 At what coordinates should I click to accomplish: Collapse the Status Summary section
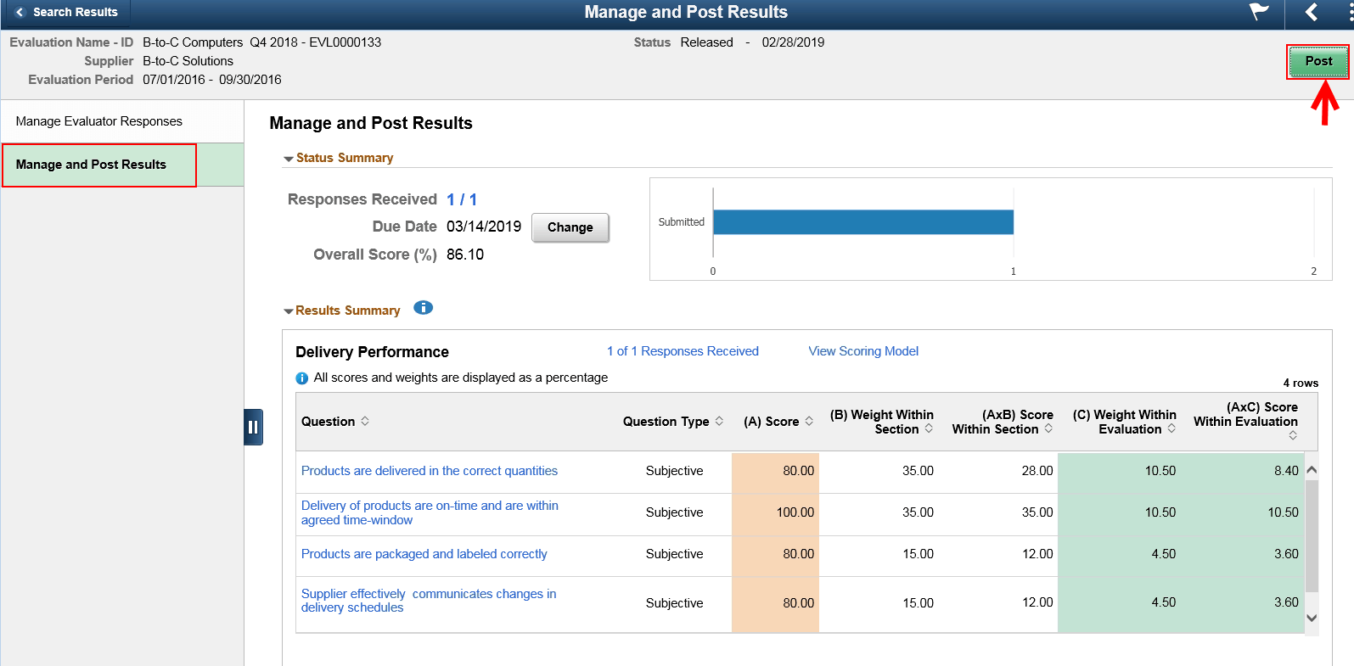pyautogui.click(x=289, y=159)
